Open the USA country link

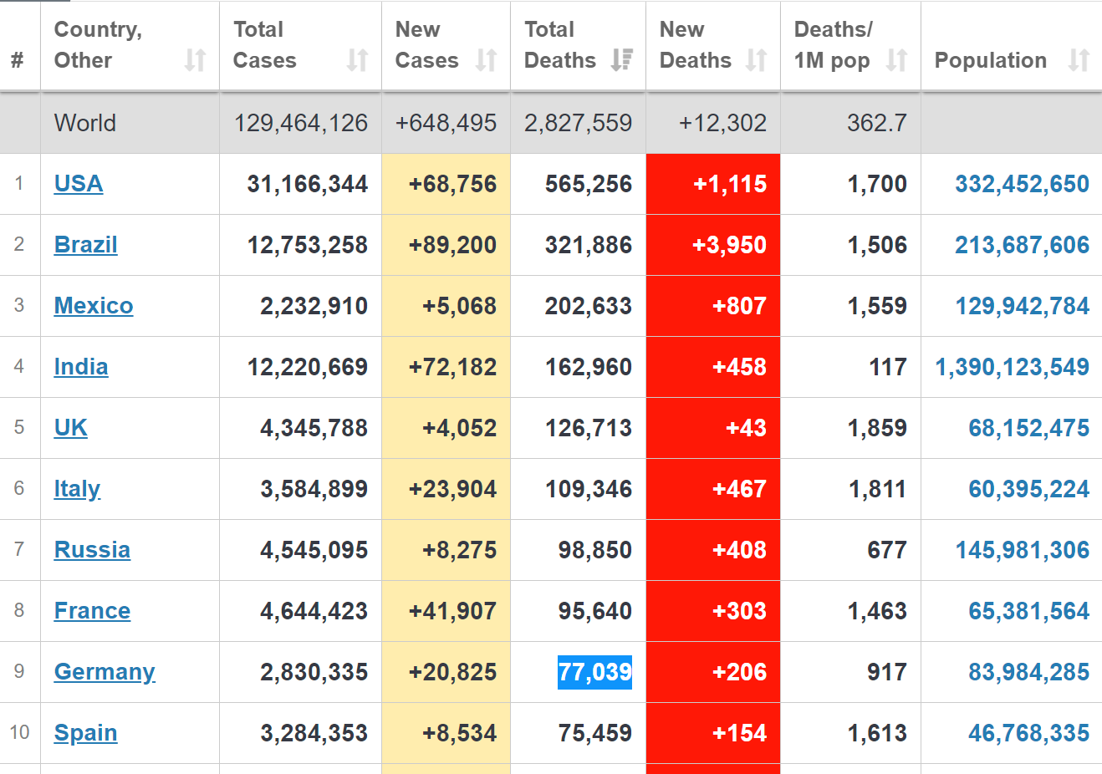tap(79, 184)
